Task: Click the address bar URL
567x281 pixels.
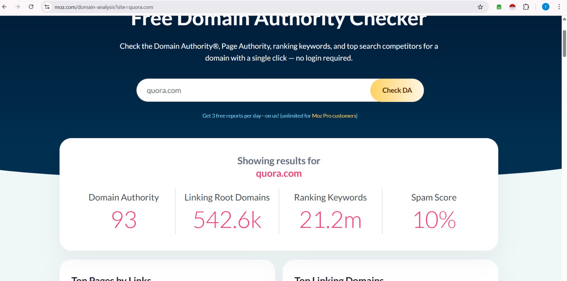Action: pos(104,7)
